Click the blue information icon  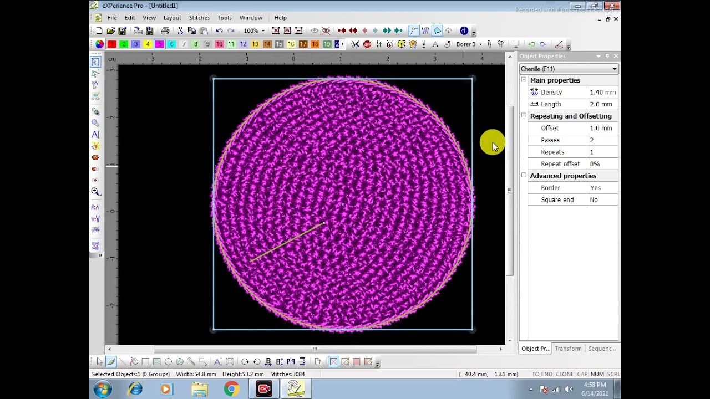click(464, 31)
